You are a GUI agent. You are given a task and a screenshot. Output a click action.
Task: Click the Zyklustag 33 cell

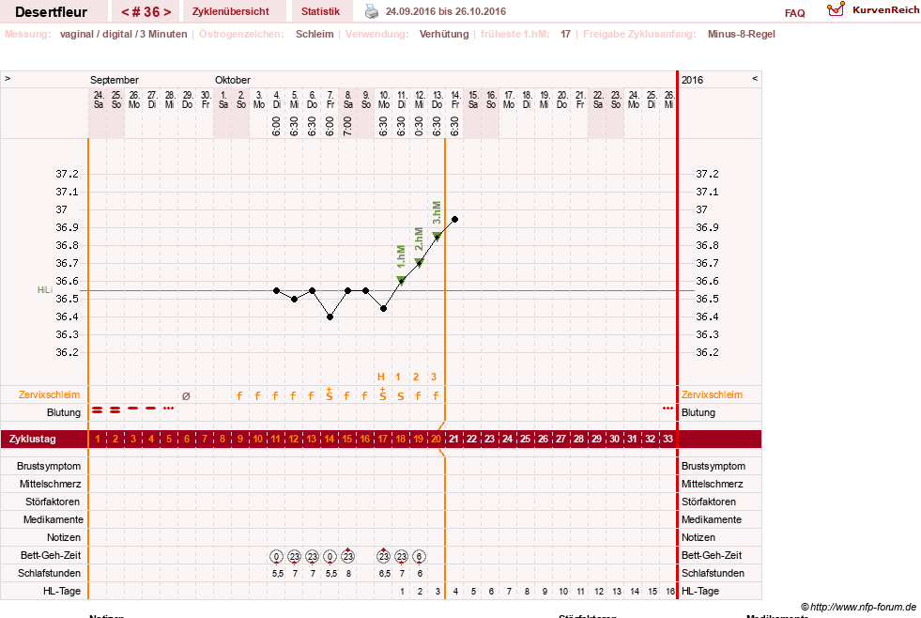(x=668, y=439)
